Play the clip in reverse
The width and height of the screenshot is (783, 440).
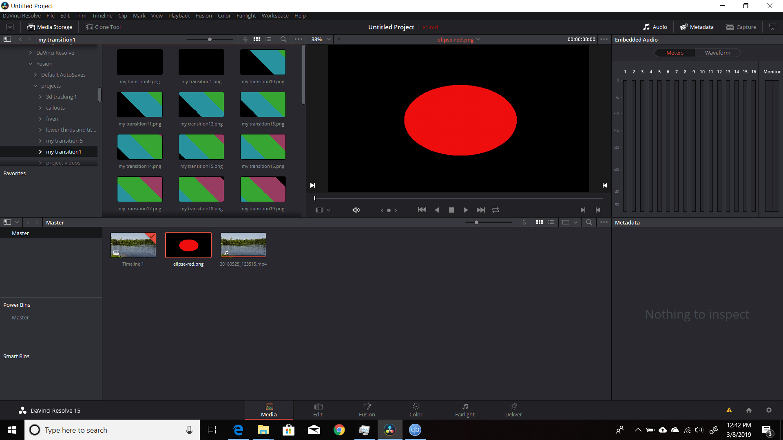(x=437, y=210)
